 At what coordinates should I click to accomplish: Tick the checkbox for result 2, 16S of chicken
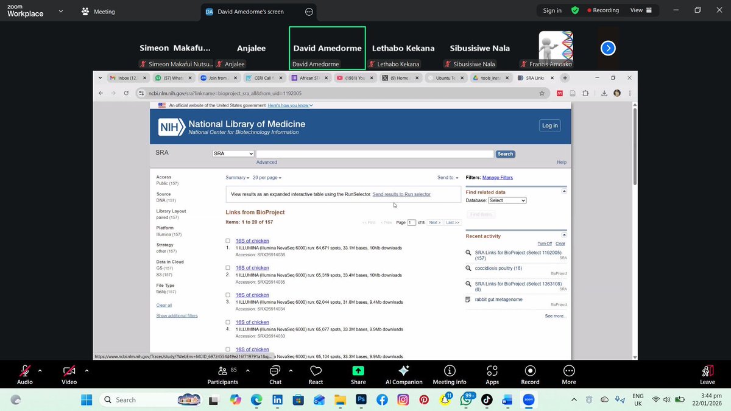pos(228,268)
